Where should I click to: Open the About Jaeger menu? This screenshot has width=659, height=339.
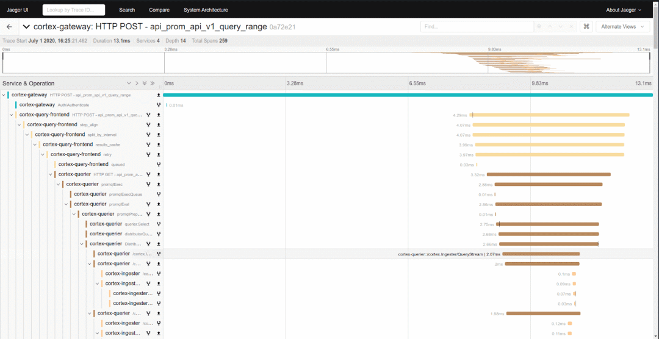[624, 10]
